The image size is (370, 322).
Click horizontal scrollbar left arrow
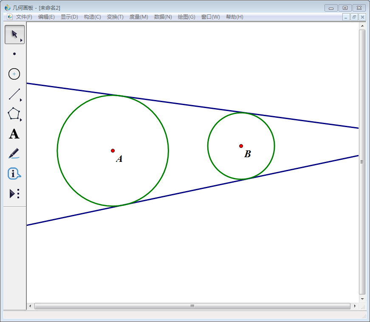[30, 306]
